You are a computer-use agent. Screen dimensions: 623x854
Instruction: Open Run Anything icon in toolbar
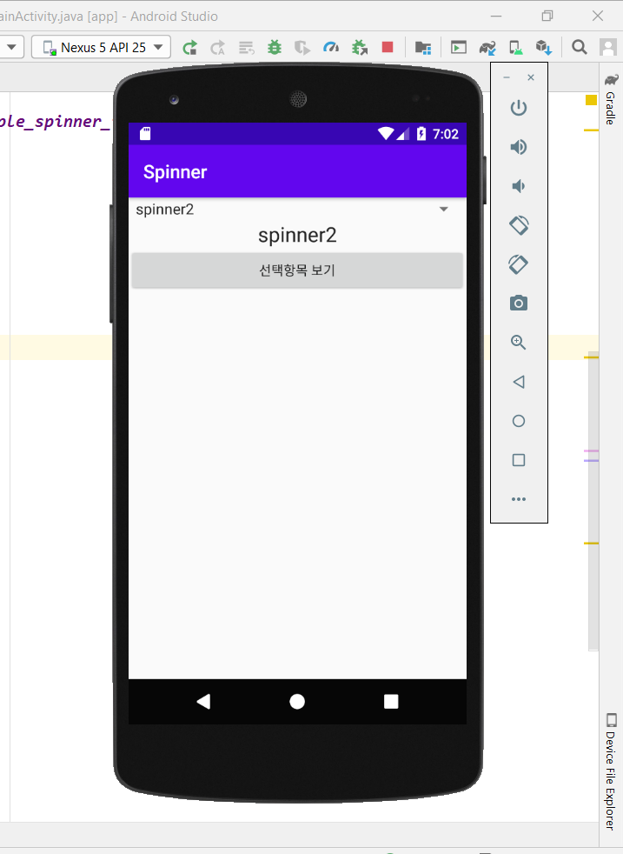pyautogui.click(x=459, y=48)
